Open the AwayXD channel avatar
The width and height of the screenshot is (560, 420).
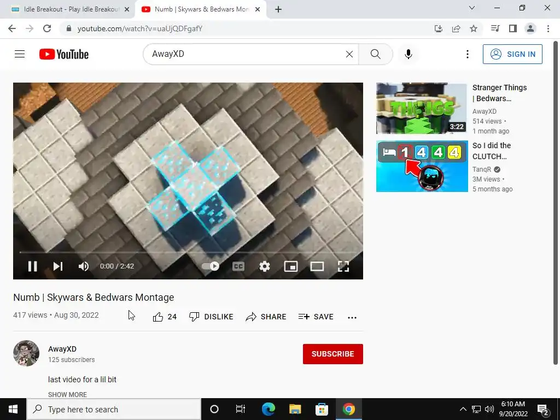[x=26, y=353]
